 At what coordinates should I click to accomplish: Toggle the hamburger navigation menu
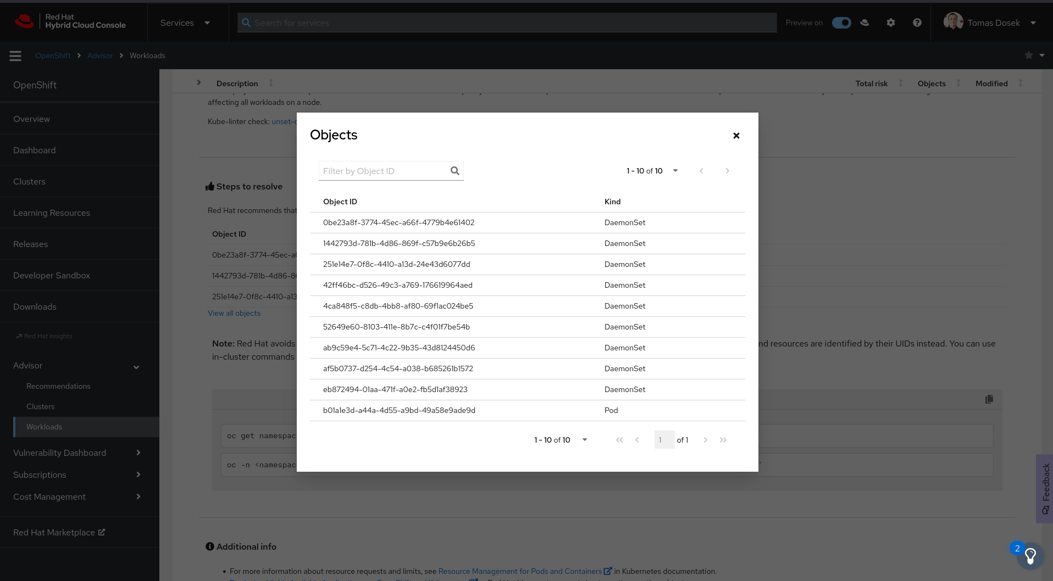(15, 55)
